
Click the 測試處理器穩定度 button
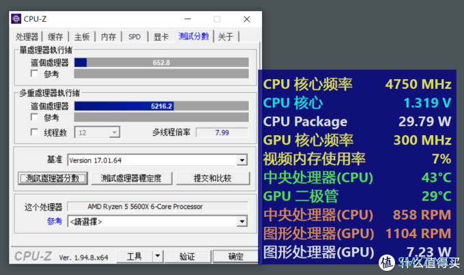[132, 178]
